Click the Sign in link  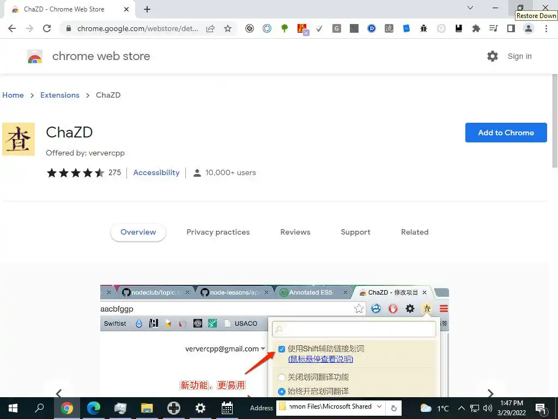point(519,56)
